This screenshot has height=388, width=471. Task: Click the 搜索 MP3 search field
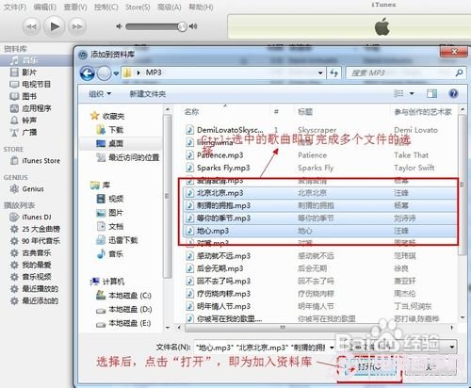pos(405,73)
